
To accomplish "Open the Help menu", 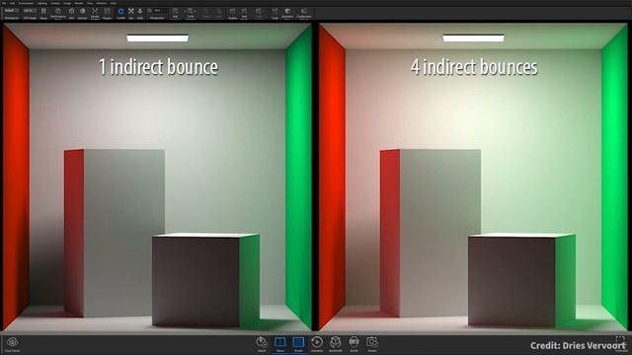I will click(114, 3).
